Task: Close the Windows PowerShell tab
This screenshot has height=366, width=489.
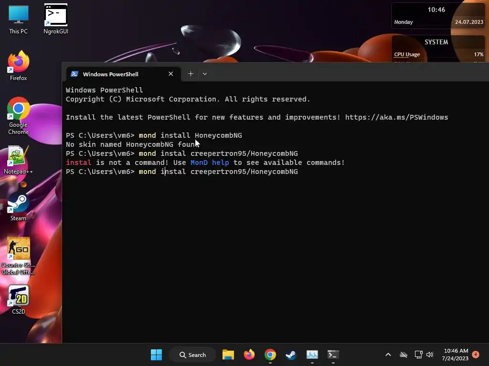Action: (170, 74)
